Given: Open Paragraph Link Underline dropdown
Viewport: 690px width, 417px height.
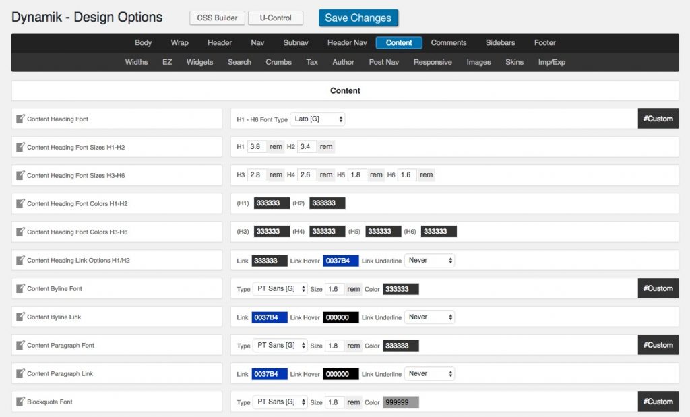Looking at the screenshot, I should (429, 373).
